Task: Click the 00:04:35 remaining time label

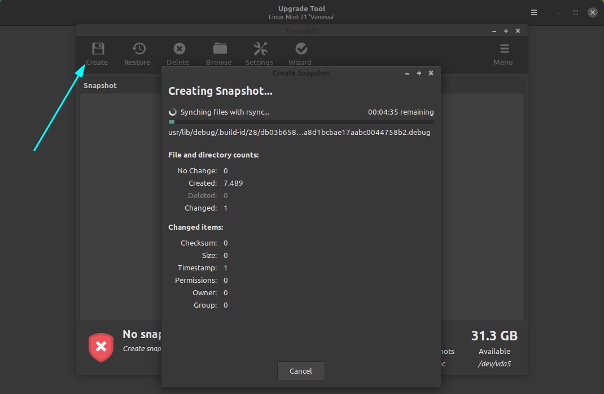Action: click(401, 112)
